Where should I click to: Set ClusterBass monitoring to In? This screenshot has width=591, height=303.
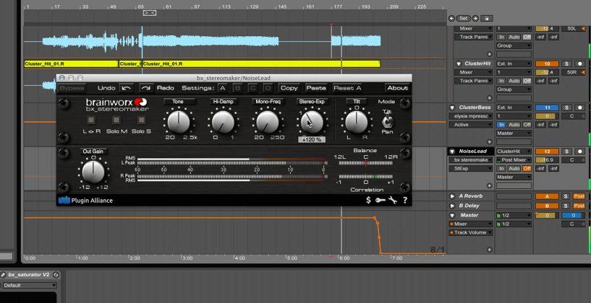click(501, 125)
